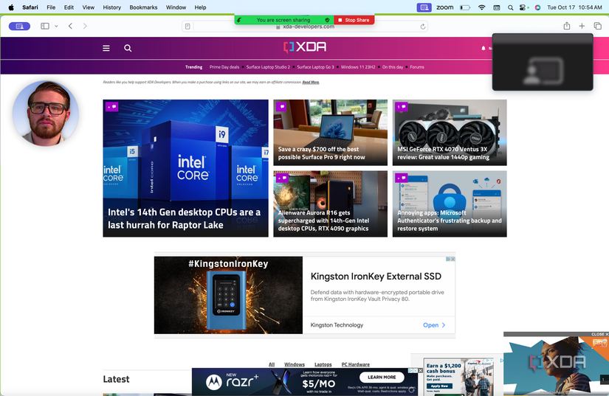Expand the sidebar tab group dropdown arrow
This screenshot has height=396, width=609.
[x=56, y=26]
